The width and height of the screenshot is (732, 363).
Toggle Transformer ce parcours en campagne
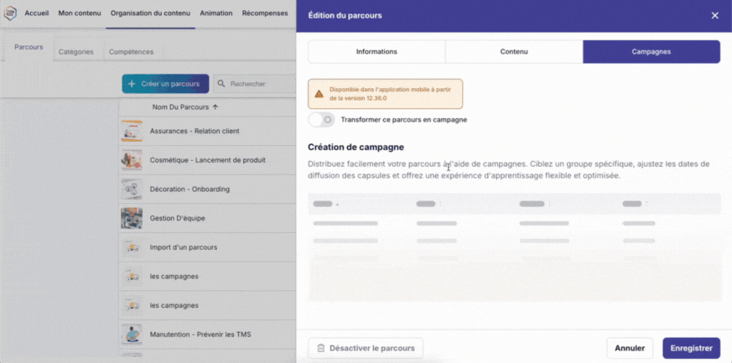tap(321, 120)
